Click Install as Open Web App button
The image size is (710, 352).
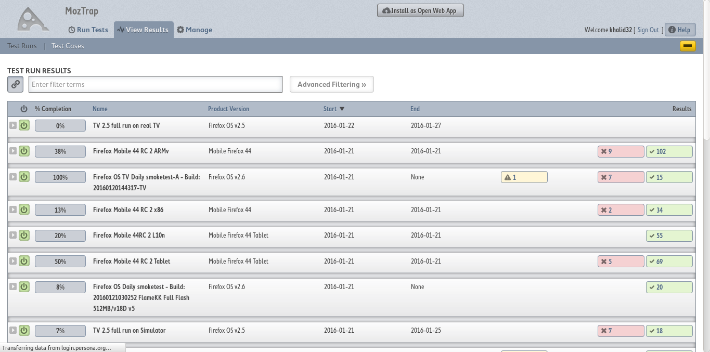420,10
